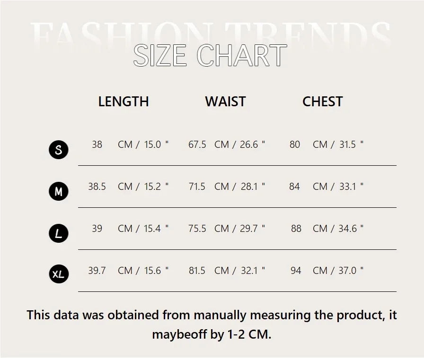
Task: Click the 39.7 CM length value
Action: [97, 271]
